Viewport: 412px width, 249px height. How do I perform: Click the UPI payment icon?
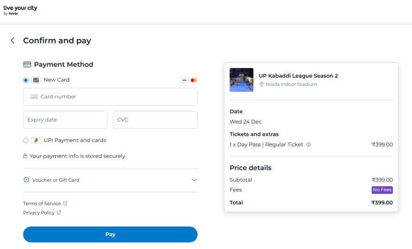point(36,140)
